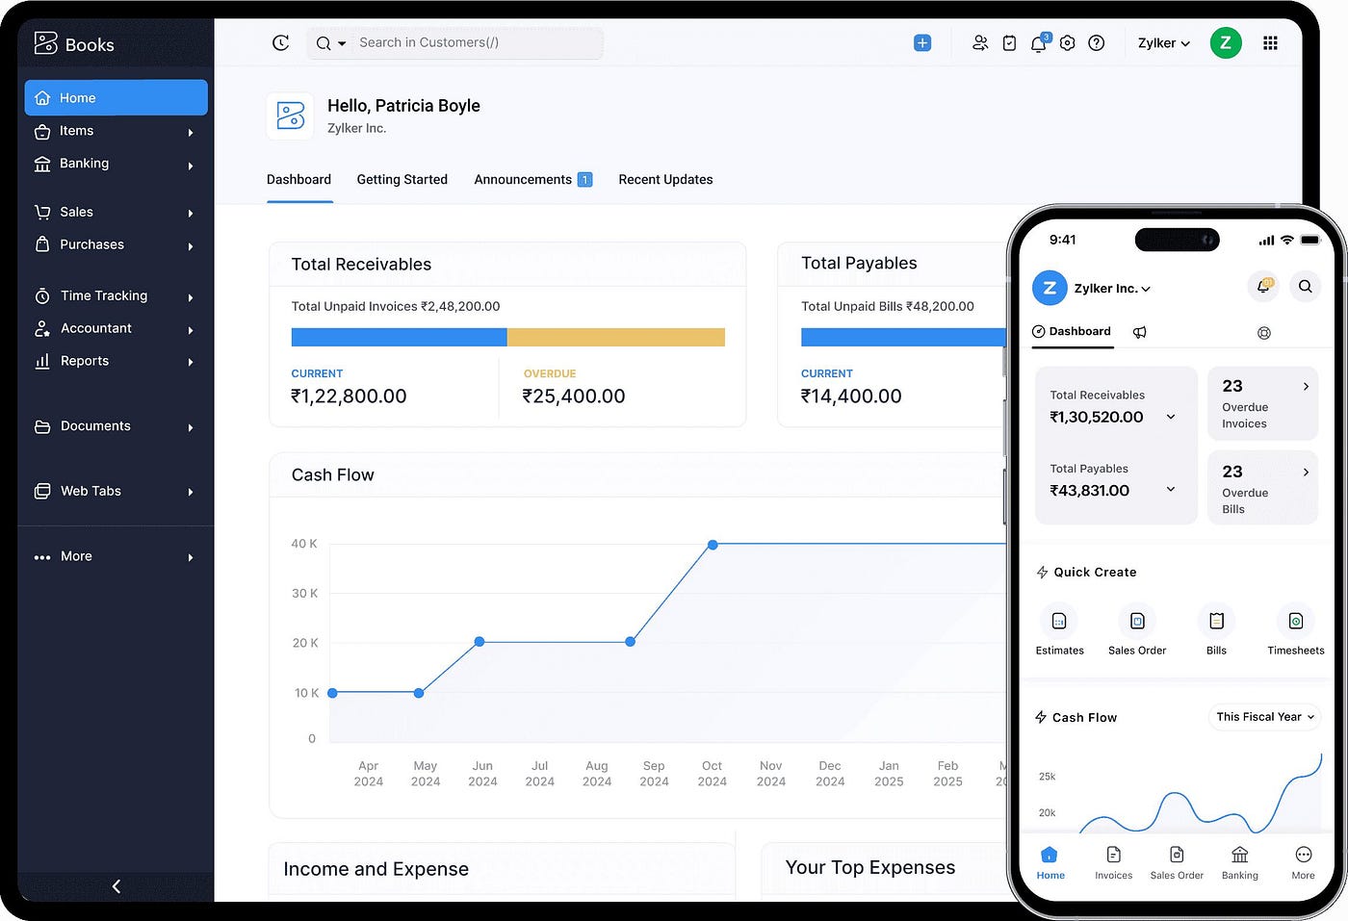Click the Overdue receivables amount ₹25,400.00
This screenshot has width=1348, height=921.
(x=574, y=397)
